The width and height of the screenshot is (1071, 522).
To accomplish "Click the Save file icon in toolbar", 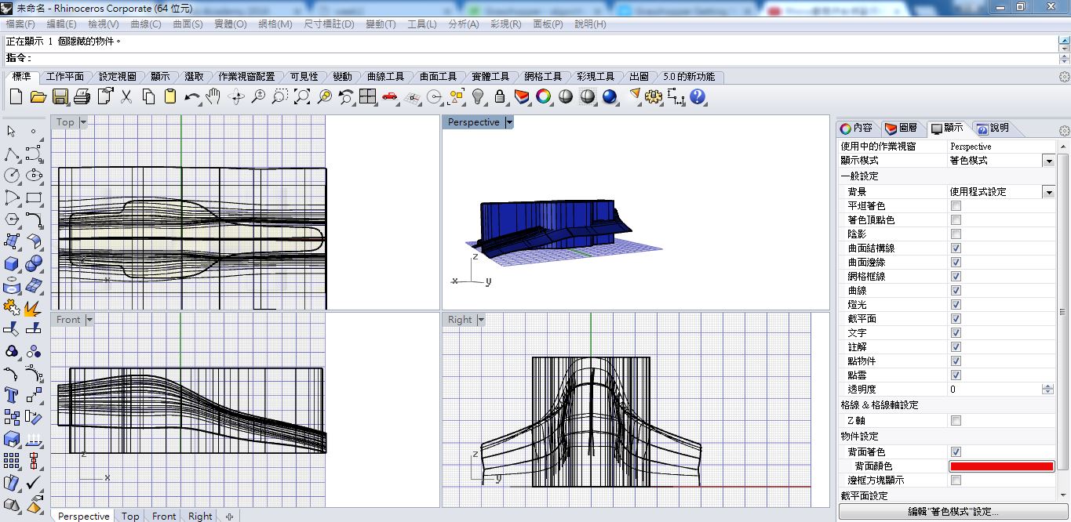I will click(60, 96).
